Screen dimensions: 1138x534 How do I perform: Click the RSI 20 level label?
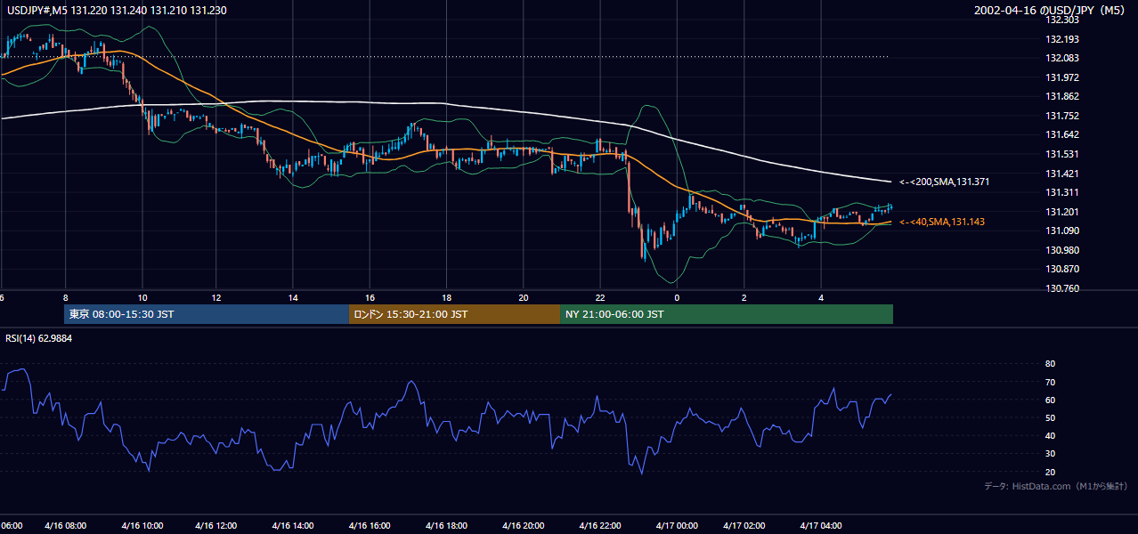click(x=1050, y=472)
